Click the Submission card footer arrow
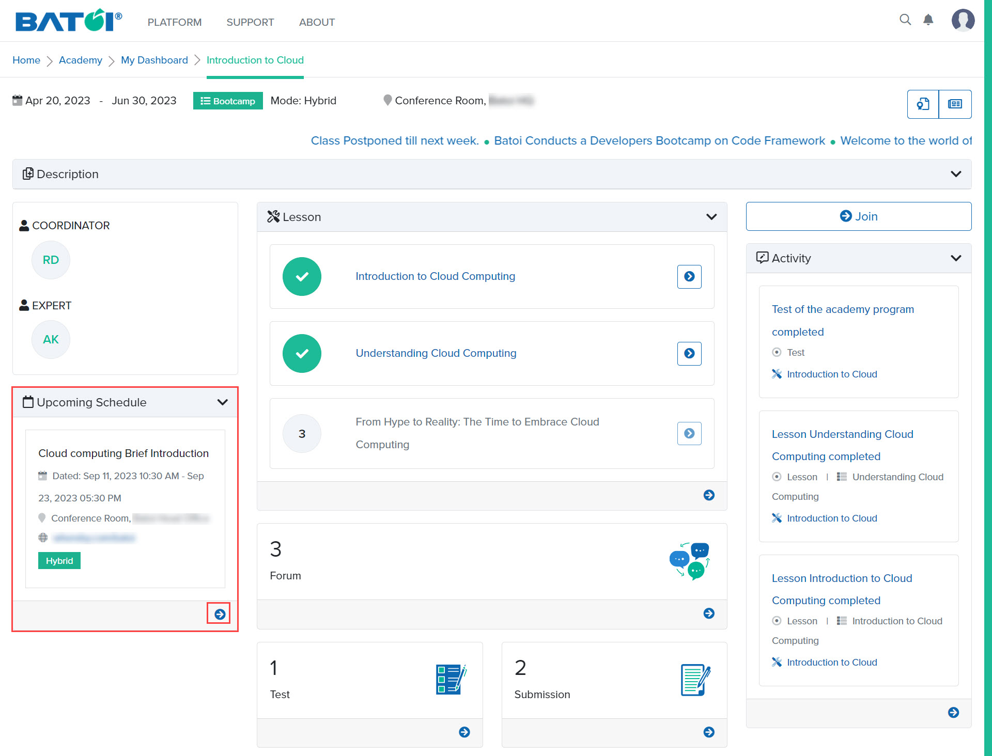The image size is (992, 756). click(x=709, y=732)
